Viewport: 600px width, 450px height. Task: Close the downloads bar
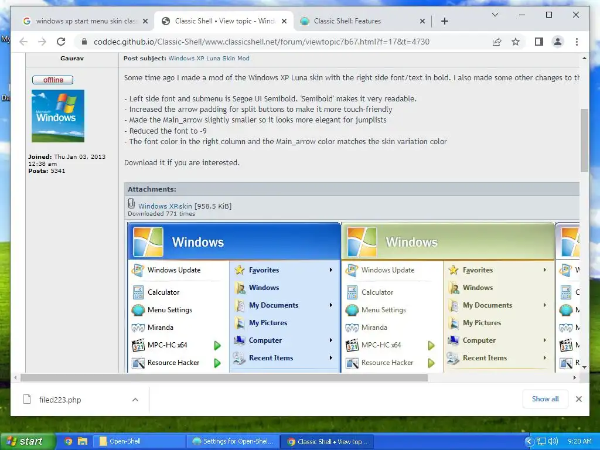point(579,399)
